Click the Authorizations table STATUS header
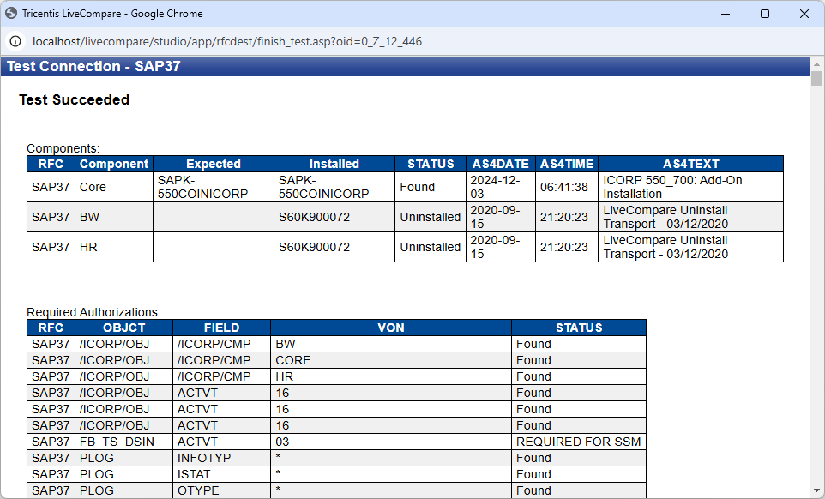This screenshot has height=499, width=825. pos(579,328)
